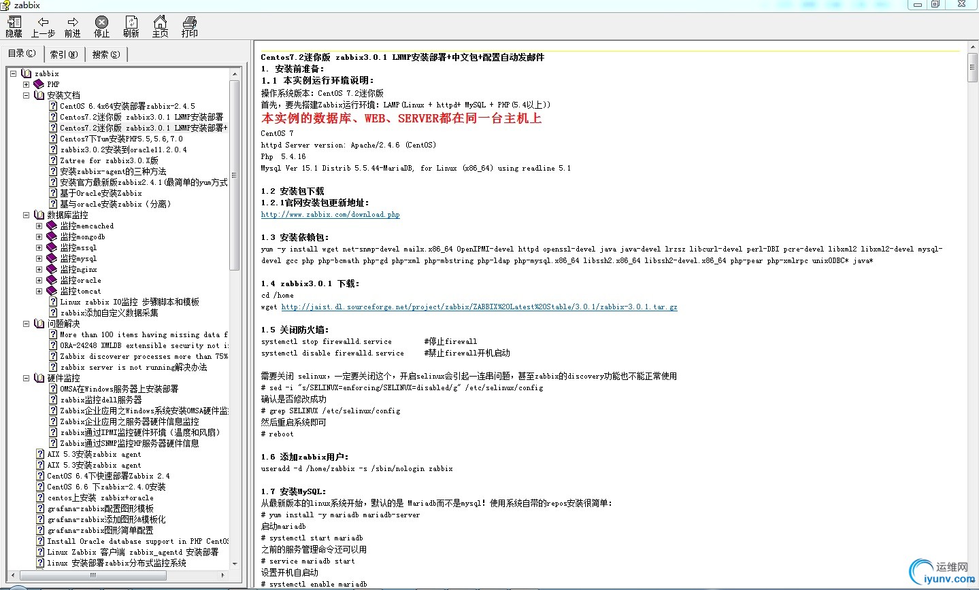Open topic More than 100 items having missing data
979x590 pixels.
coord(144,334)
